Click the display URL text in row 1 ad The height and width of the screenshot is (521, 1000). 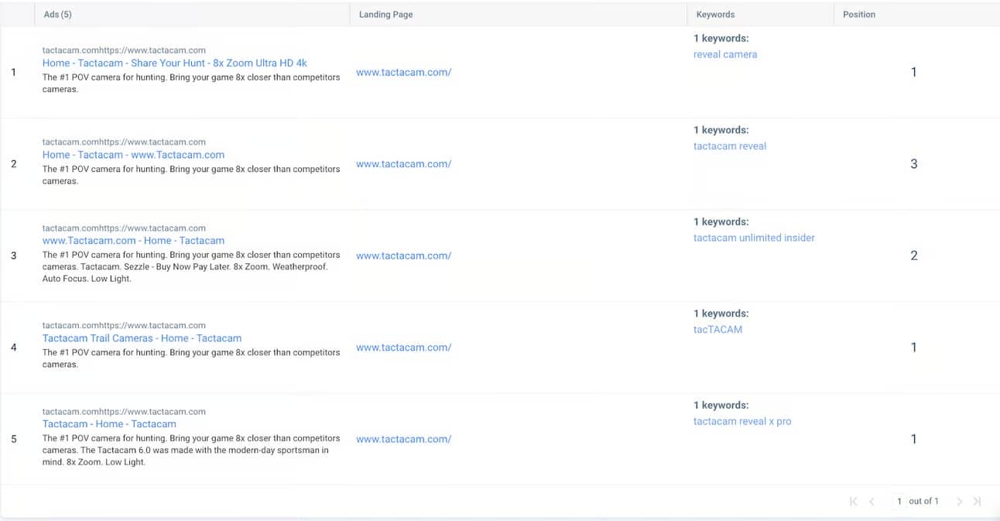click(x=124, y=50)
